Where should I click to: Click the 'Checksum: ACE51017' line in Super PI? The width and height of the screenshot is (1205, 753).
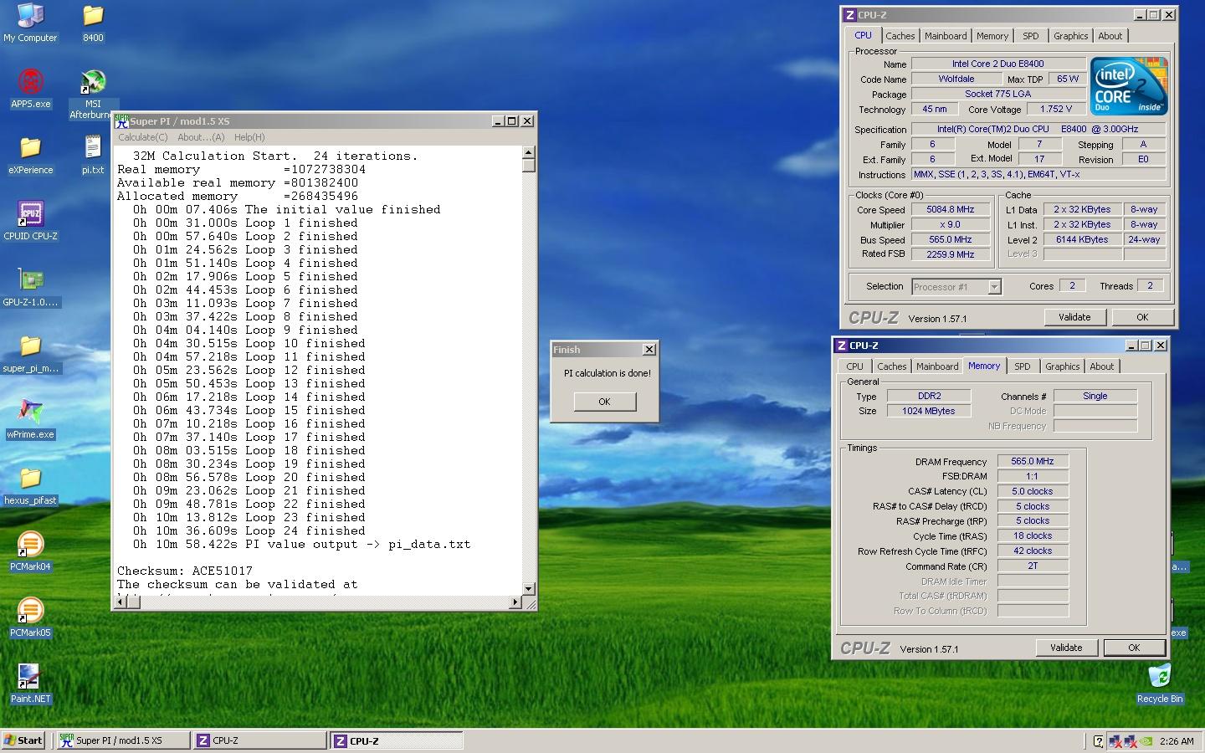point(185,571)
